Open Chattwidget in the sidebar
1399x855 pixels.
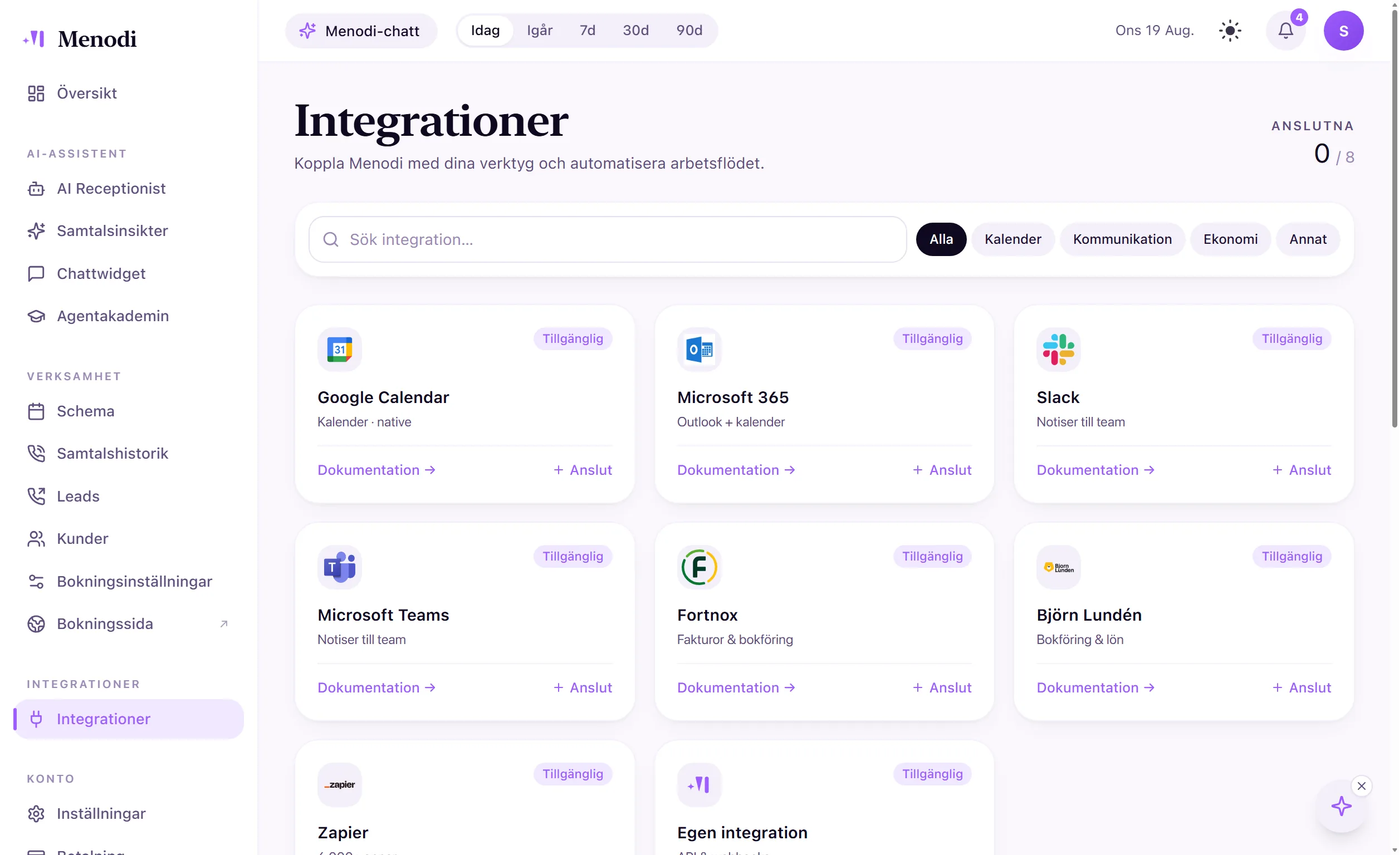pos(128,273)
